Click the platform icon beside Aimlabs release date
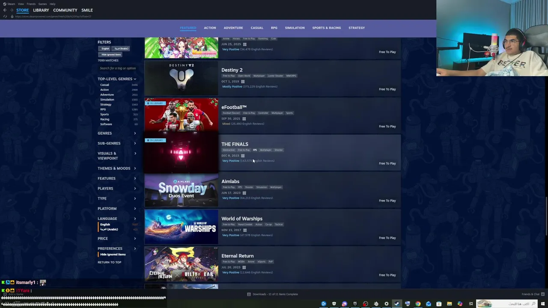Viewport: 548px width, 308px height. pos(244,193)
